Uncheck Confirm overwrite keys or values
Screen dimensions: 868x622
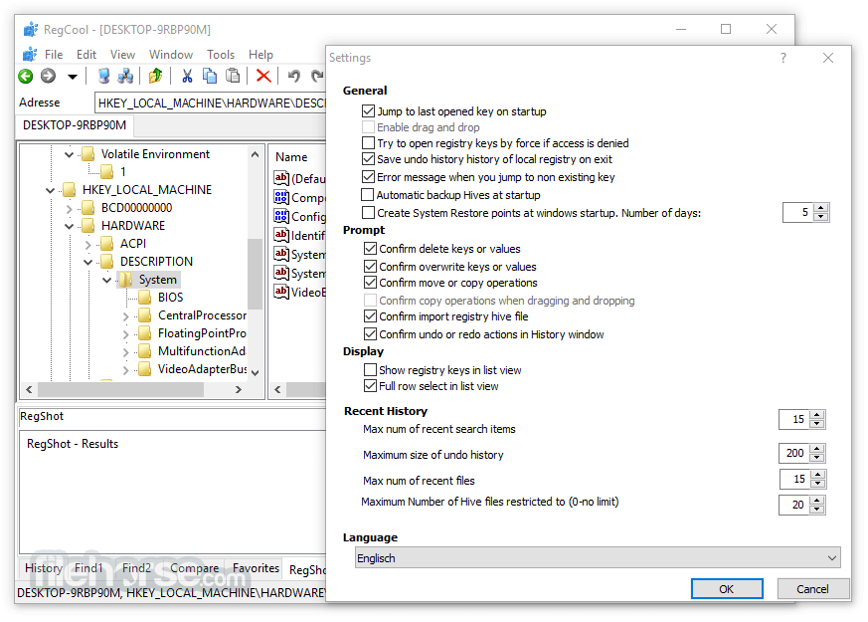click(370, 267)
